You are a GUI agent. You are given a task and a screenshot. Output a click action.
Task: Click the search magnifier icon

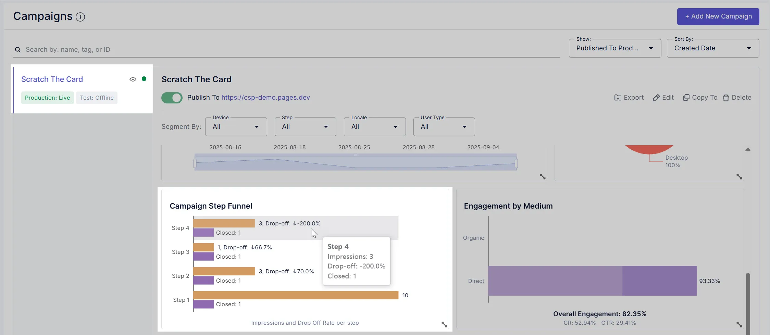click(18, 50)
